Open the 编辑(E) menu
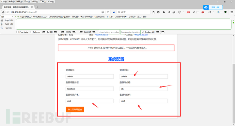 12,1
